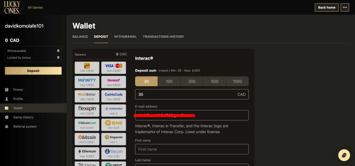
Task: Choose Neosurf payment method
Action: pyautogui.click(x=114, y=82)
